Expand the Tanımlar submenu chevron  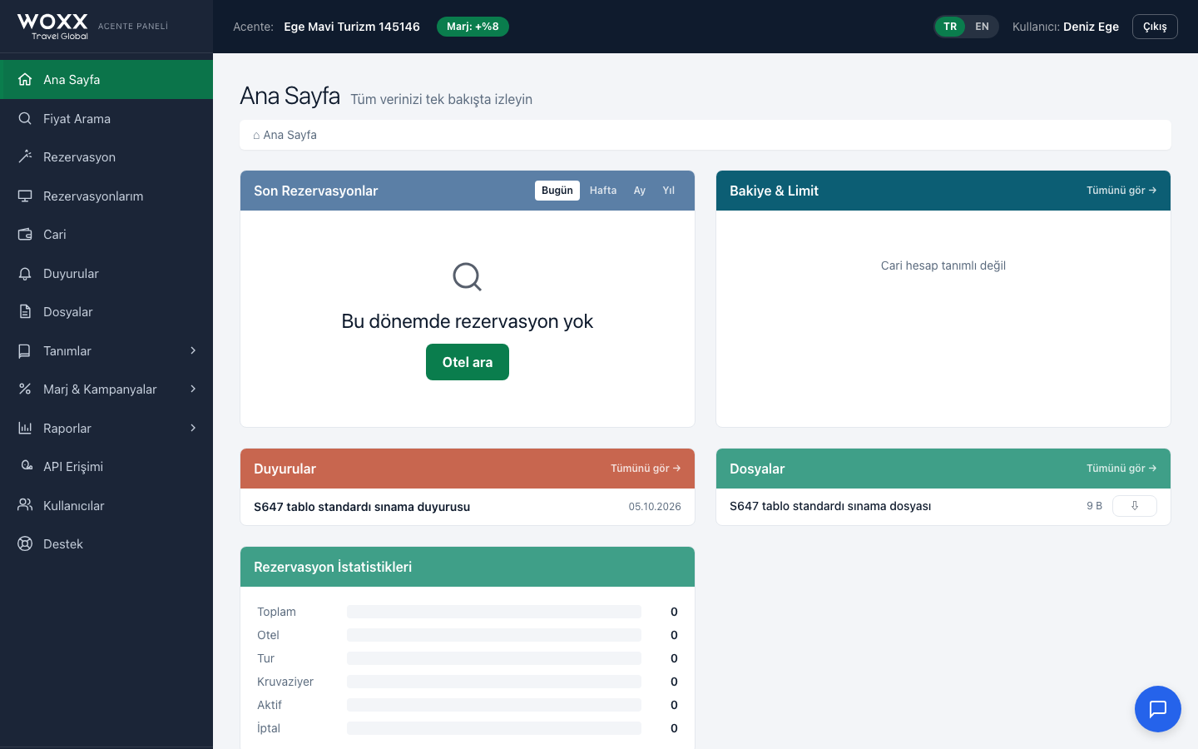[193, 350]
